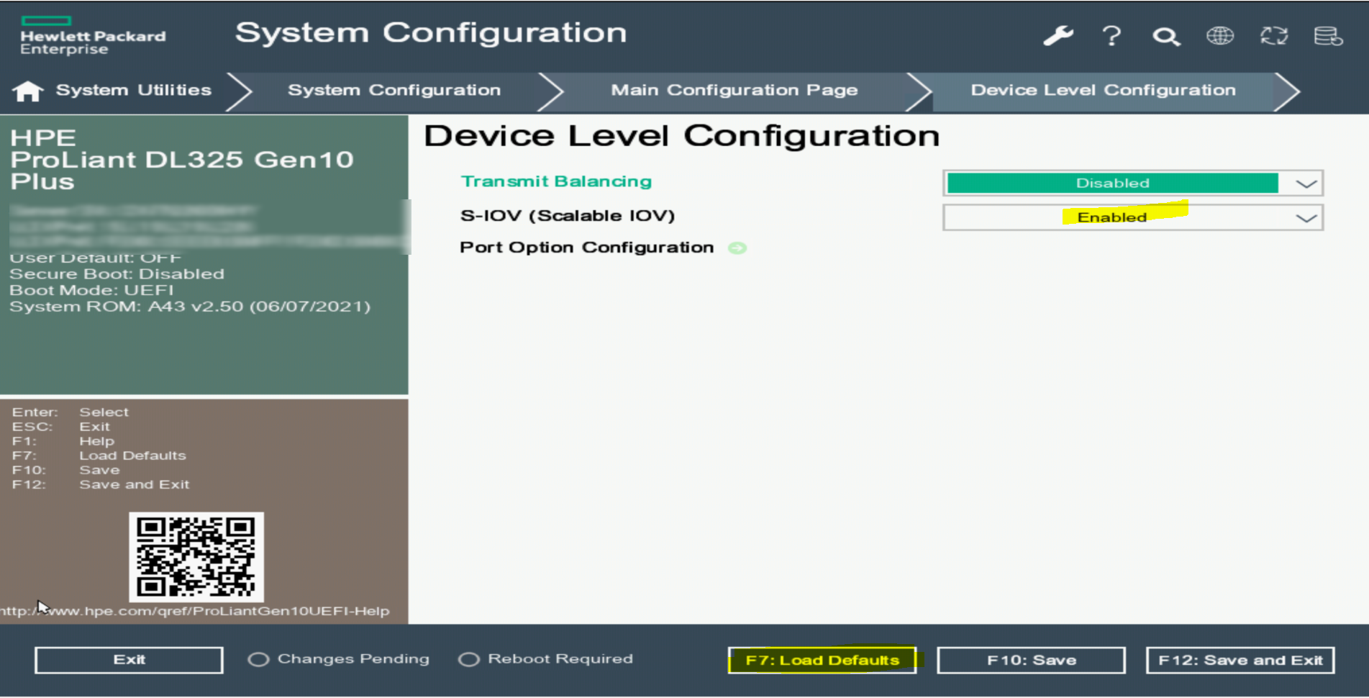
Task: Click the Help question mark icon
Action: tap(1112, 35)
